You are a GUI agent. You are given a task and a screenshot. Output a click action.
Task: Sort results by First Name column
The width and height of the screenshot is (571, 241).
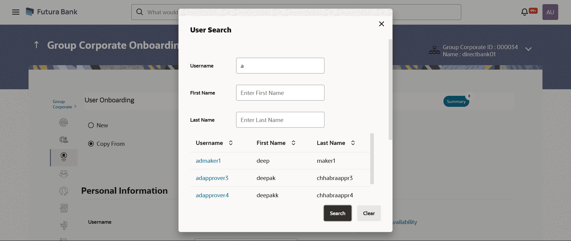click(x=294, y=143)
